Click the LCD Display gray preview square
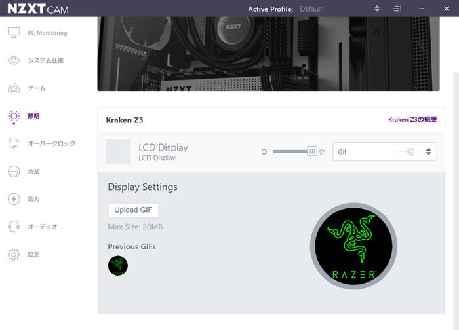Screen dimensions: 459x330 click(118, 151)
